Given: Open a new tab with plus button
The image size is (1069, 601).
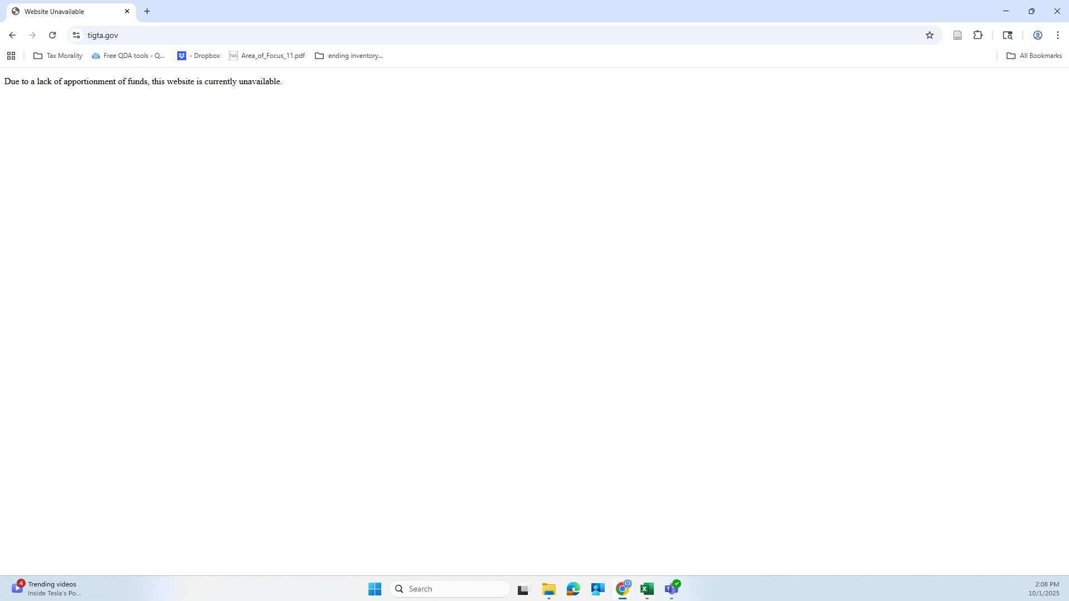Looking at the screenshot, I should (x=147, y=11).
